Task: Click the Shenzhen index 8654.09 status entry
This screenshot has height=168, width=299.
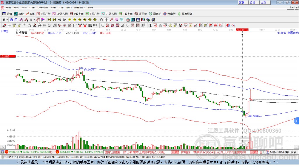Action: (x=79, y=152)
